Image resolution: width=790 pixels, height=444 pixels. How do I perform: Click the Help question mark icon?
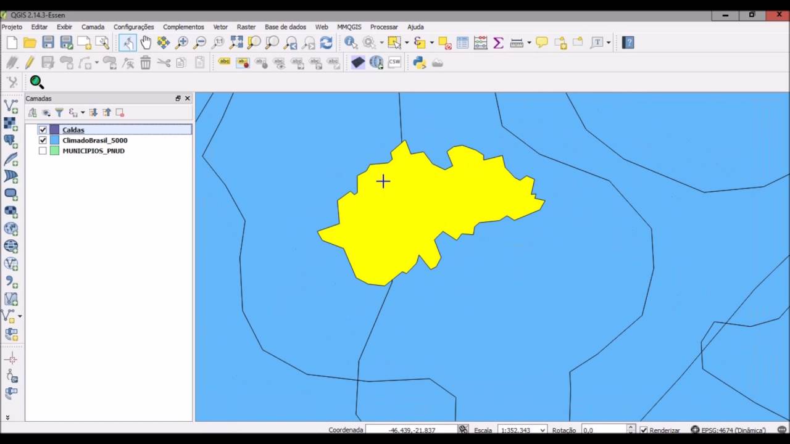(x=628, y=43)
